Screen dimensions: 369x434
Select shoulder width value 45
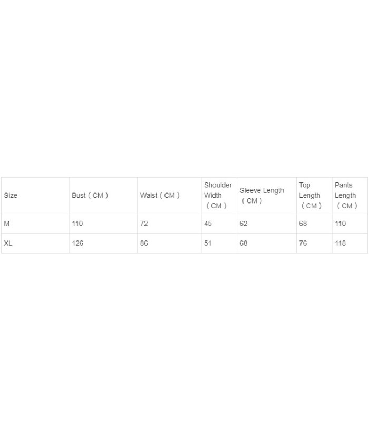208,224
